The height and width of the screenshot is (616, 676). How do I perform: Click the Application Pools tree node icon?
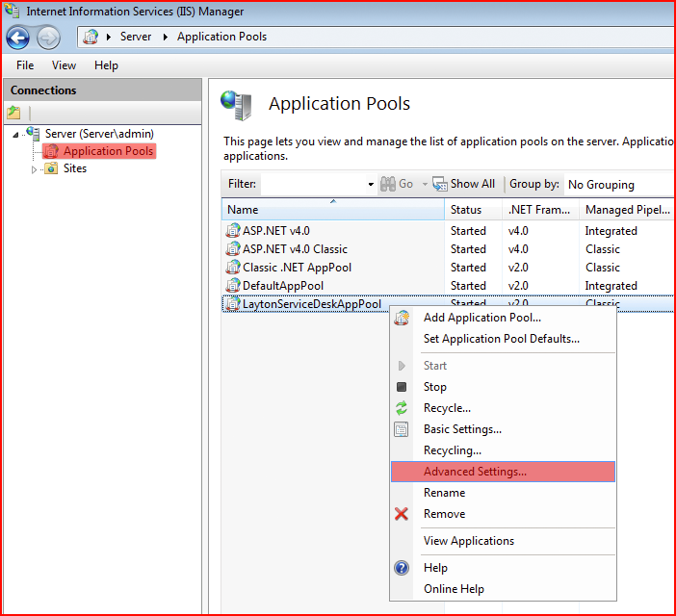[51, 151]
